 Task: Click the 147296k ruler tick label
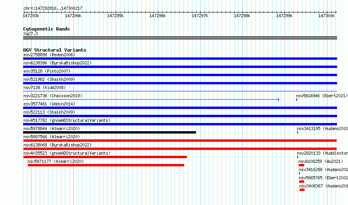click(158, 16)
